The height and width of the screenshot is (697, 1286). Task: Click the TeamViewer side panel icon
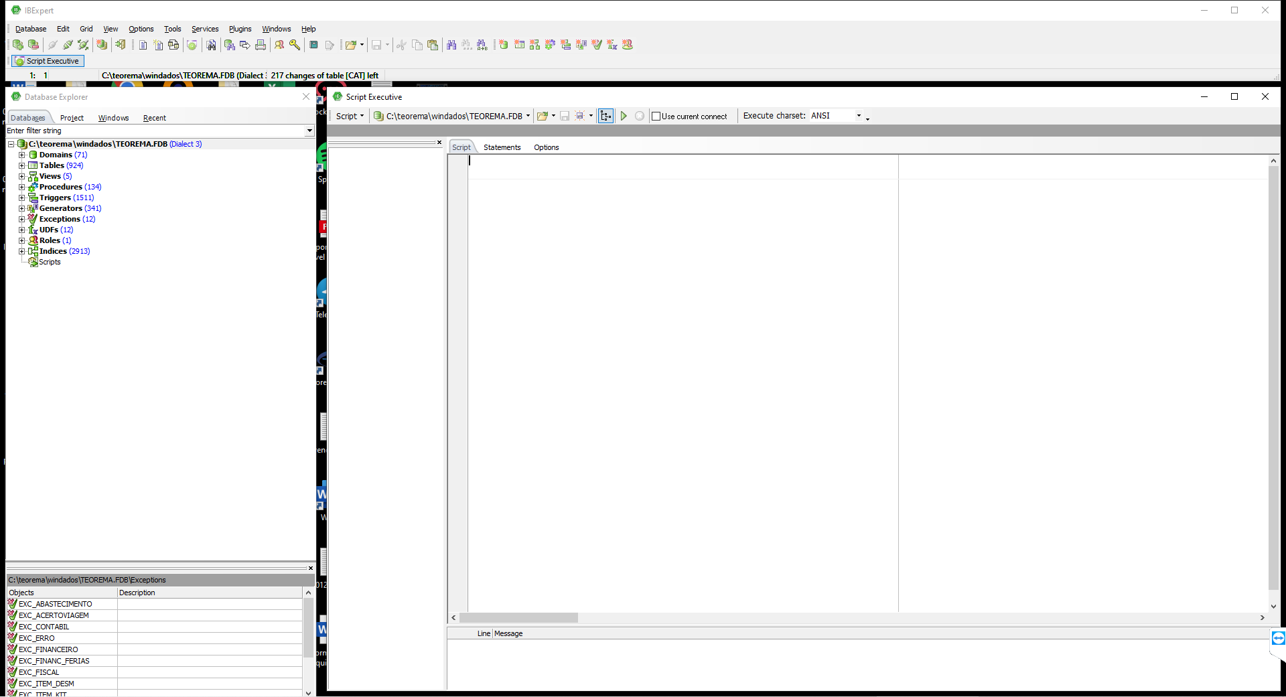pos(1278,638)
